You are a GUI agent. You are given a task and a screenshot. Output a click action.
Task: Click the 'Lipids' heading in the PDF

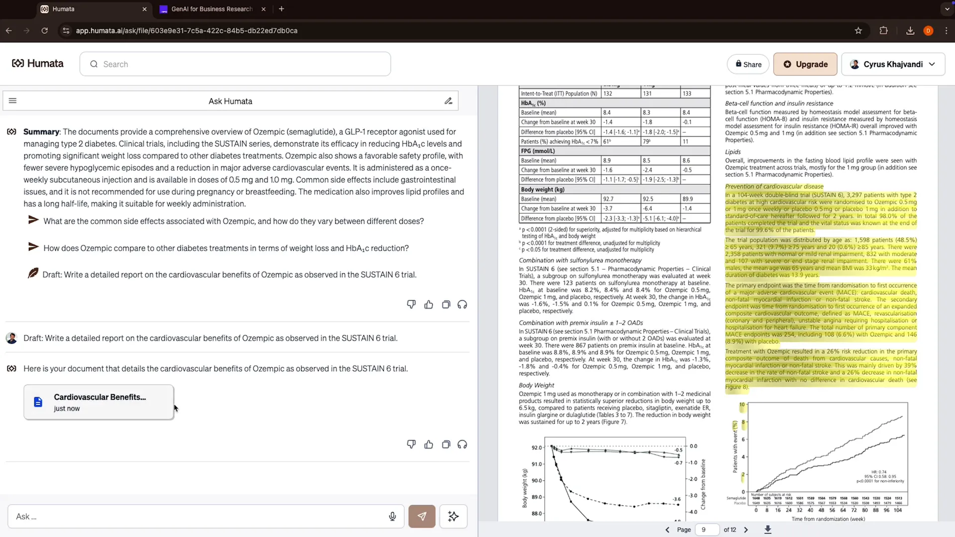[733, 152]
